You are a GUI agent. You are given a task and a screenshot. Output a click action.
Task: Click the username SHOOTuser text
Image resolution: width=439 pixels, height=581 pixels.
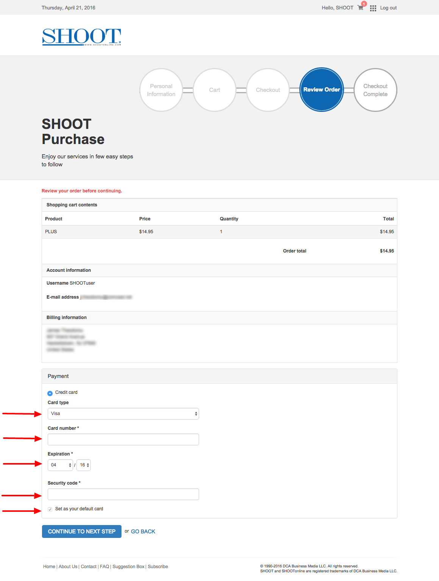click(83, 283)
